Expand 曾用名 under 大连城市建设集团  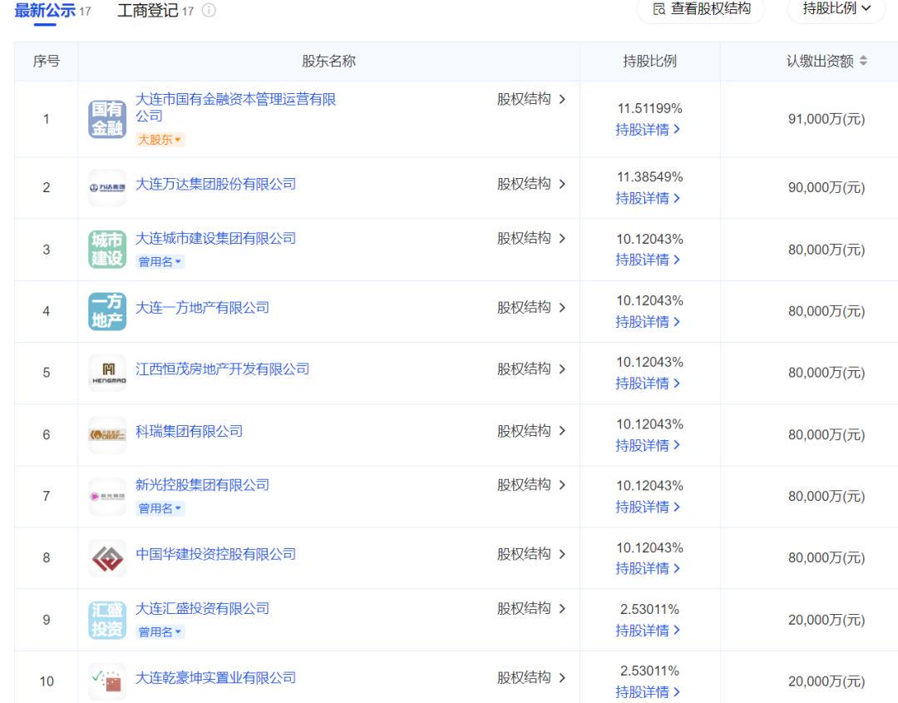160,262
